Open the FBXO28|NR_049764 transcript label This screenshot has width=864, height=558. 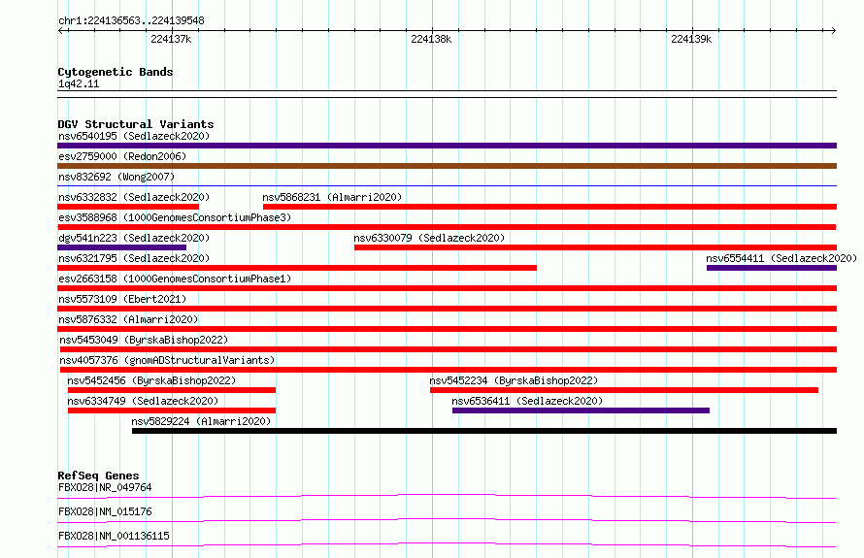pyautogui.click(x=105, y=487)
